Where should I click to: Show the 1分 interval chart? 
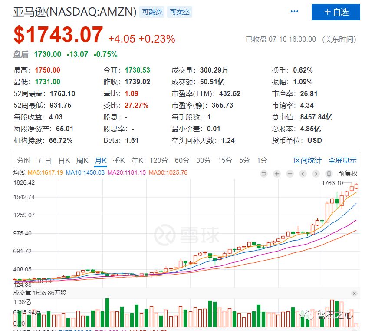tap(262, 160)
